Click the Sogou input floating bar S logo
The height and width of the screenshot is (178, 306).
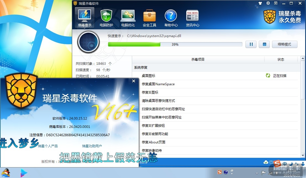pyautogui.click(x=277, y=163)
